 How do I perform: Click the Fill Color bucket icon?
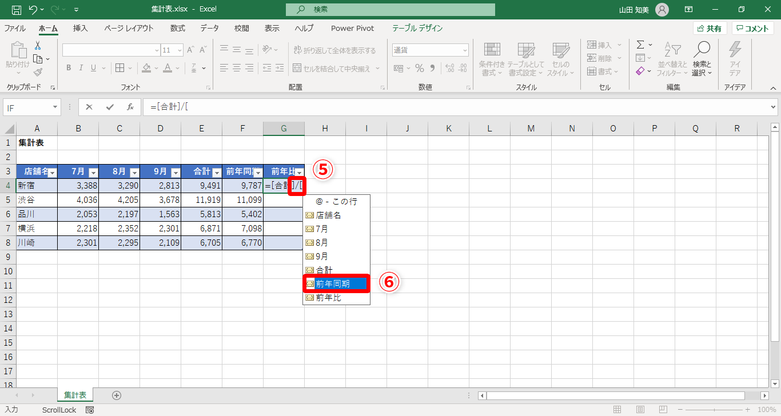146,68
